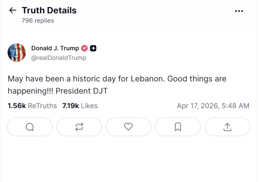
Task: Like the post with the heart icon
Action: pyautogui.click(x=128, y=127)
